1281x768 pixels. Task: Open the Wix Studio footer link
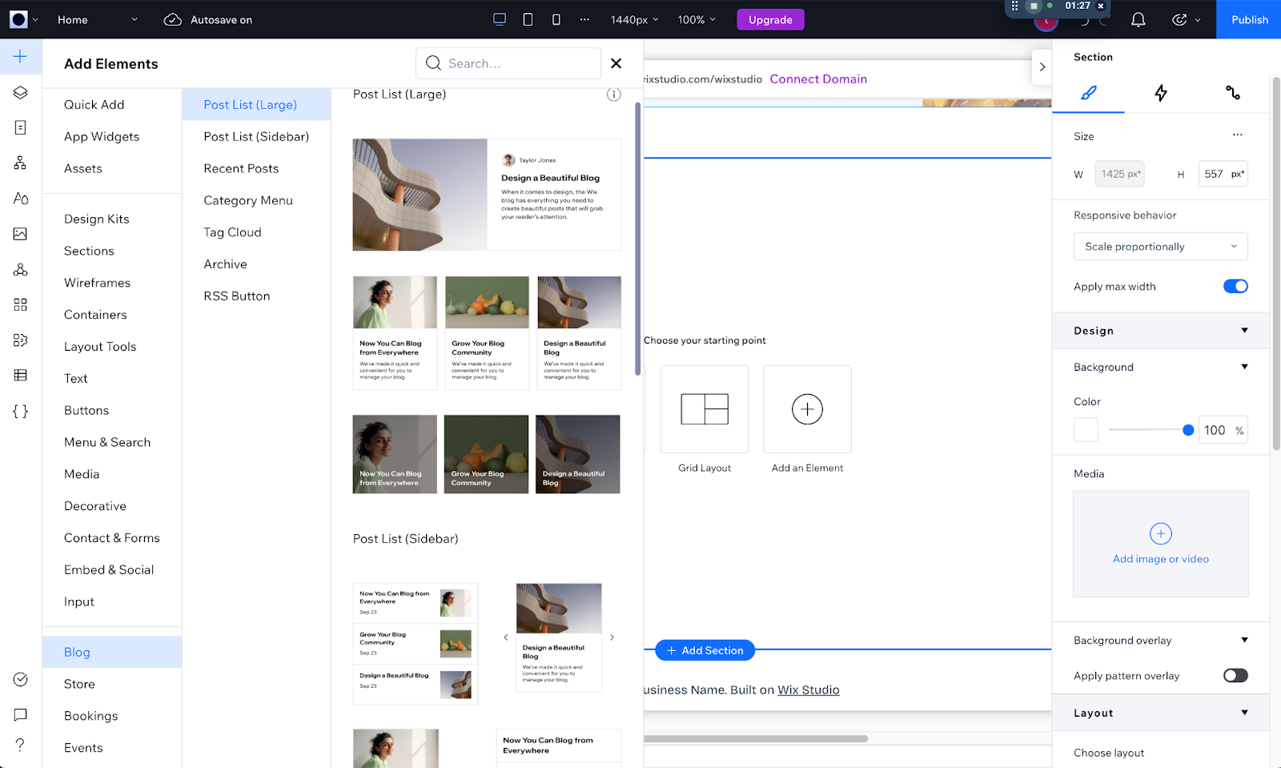(809, 690)
